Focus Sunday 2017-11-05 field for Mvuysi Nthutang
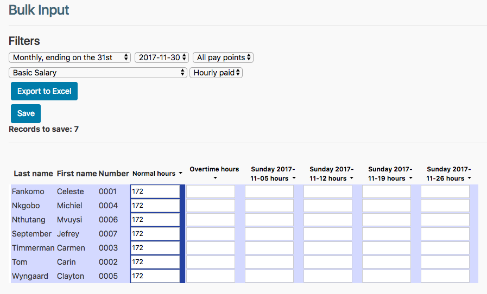 click(269, 220)
